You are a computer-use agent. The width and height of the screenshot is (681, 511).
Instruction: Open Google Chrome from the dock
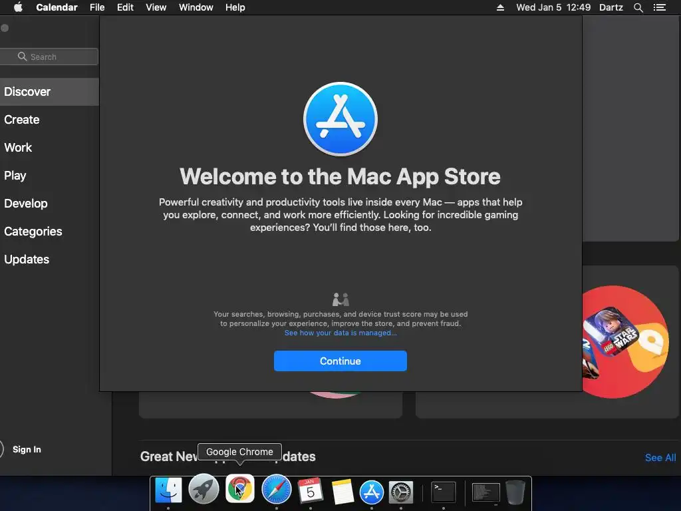[x=239, y=489]
